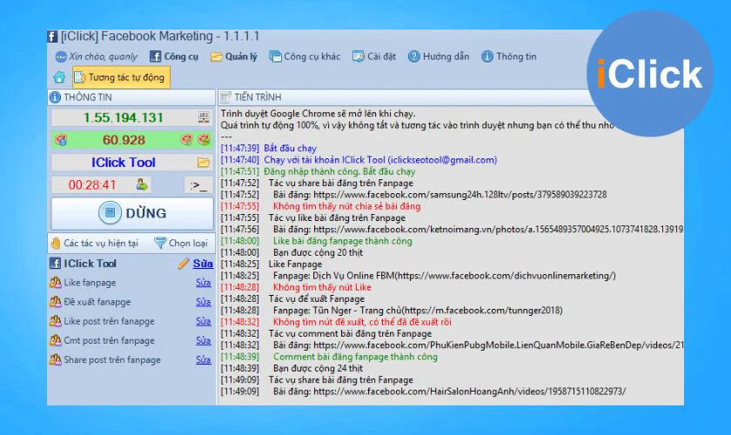Open the Hướng dẫn help menu
Viewport: 731px width, 435px height.
[x=439, y=57]
